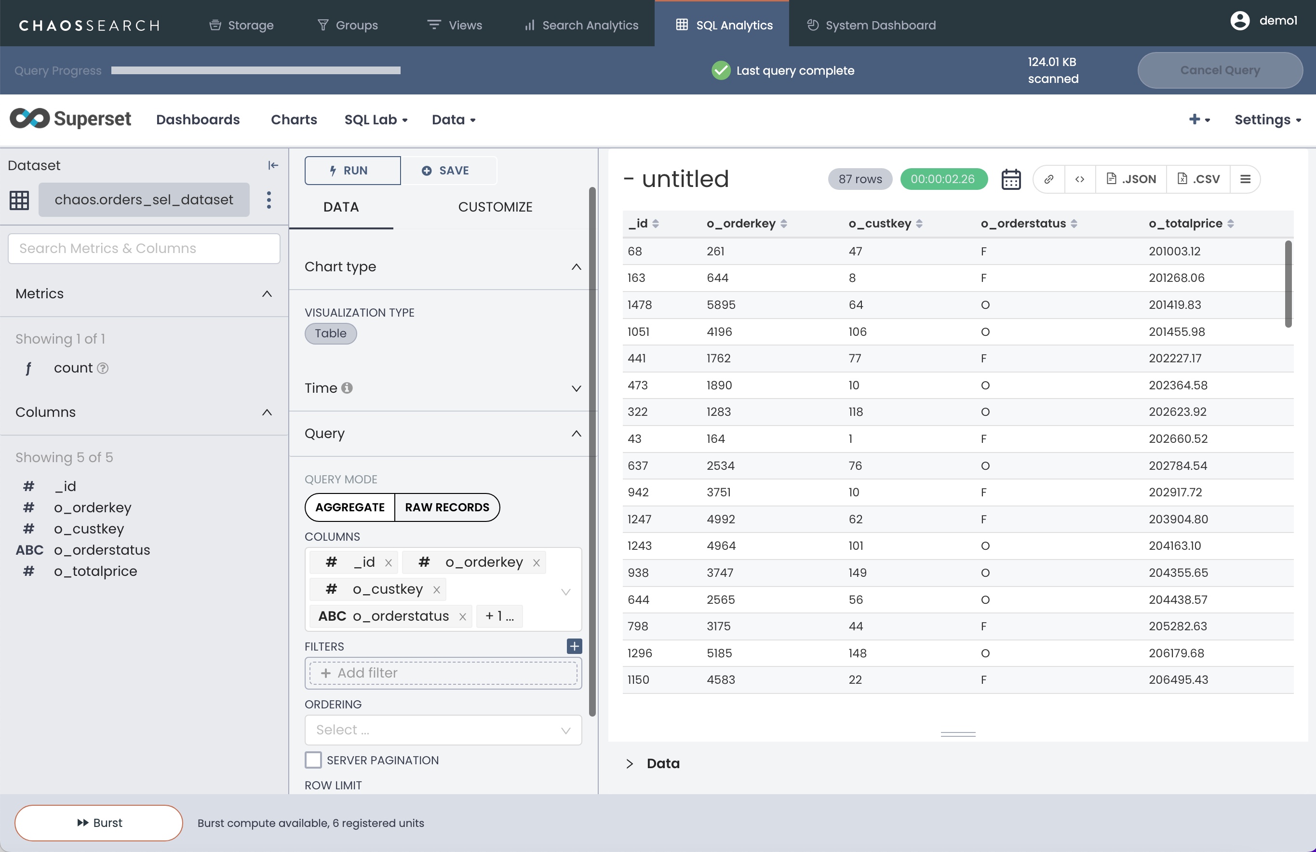Open the Ordering select dropdown

[x=443, y=730]
